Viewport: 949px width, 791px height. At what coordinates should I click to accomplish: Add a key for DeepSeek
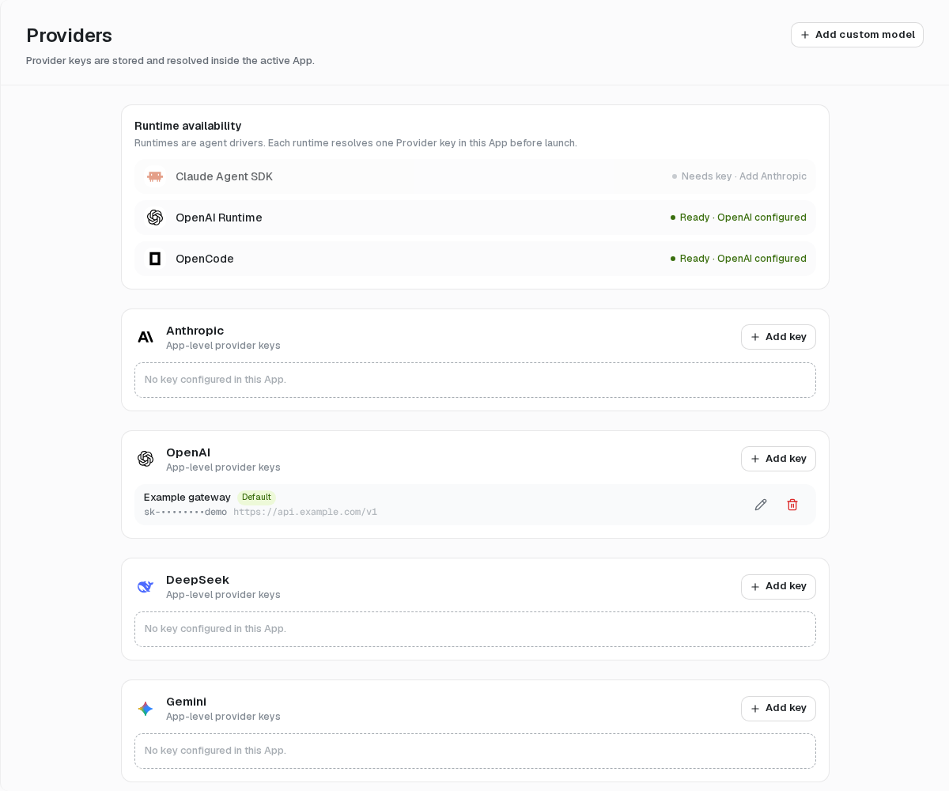click(778, 587)
